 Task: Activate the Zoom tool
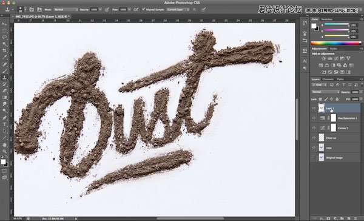4,152
